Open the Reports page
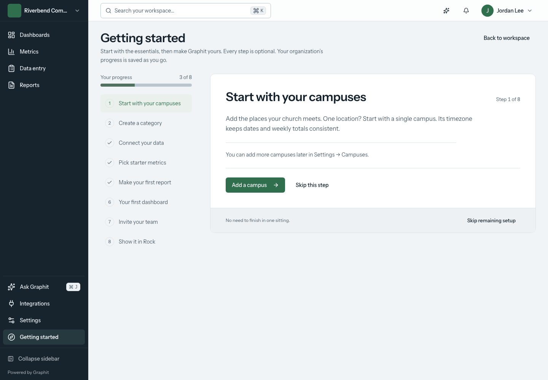 click(44, 85)
